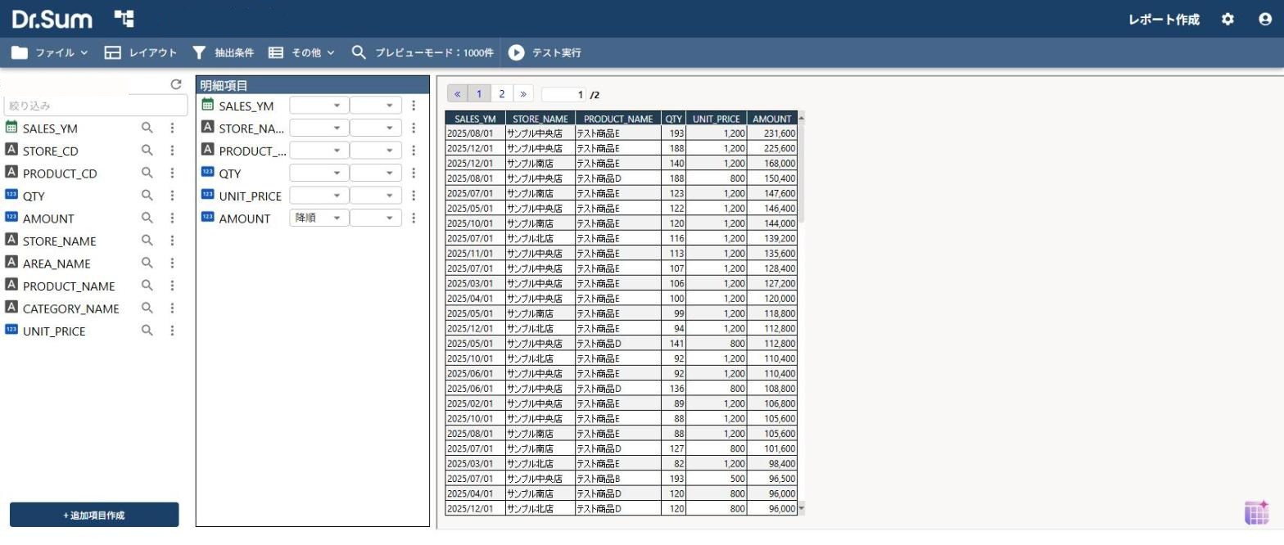This screenshot has height=545, width=1284.
Task: Click the magnifier icon for STORE_CD
Action: tap(147, 151)
